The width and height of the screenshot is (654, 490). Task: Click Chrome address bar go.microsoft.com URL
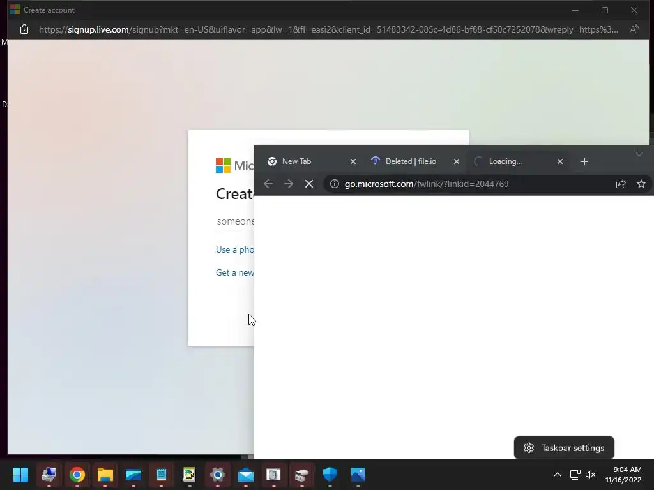[x=426, y=184]
